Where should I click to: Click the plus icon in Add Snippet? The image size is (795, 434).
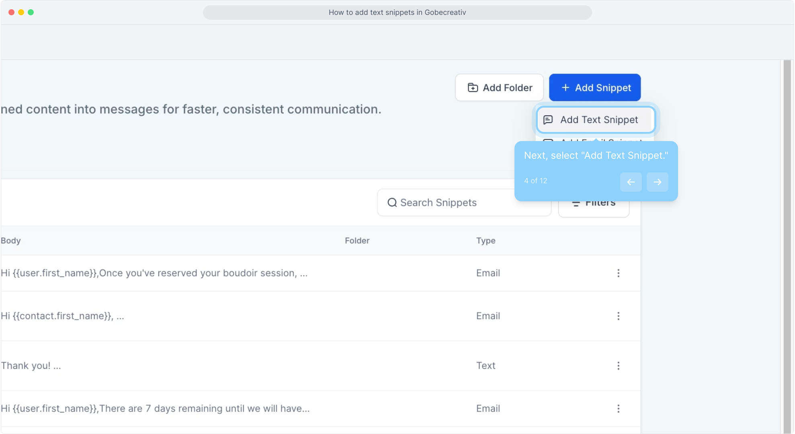click(x=565, y=88)
